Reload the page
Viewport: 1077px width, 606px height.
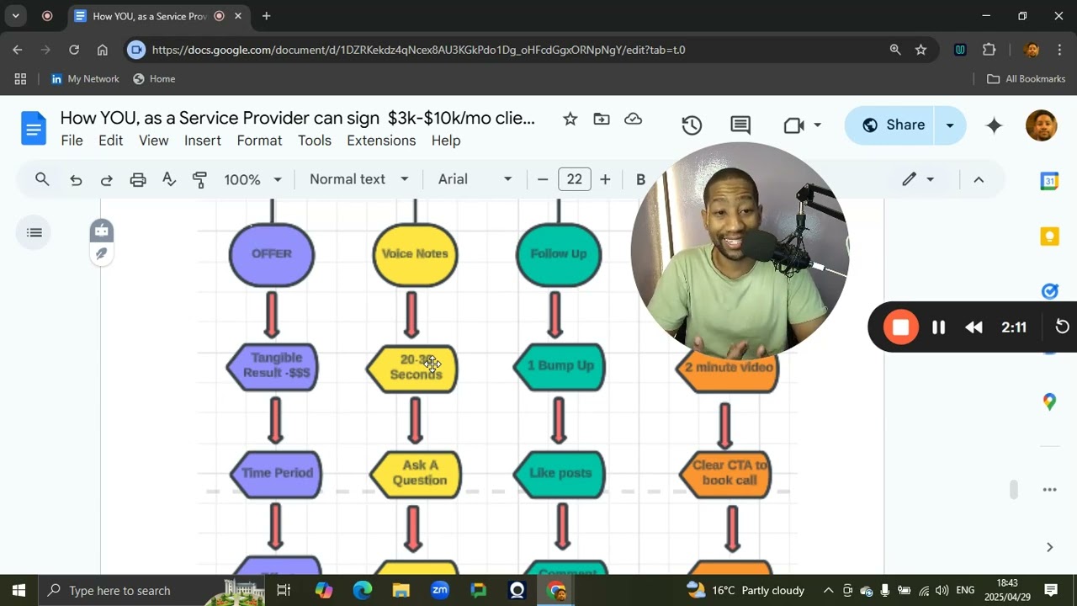pyautogui.click(x=74, y=50)
